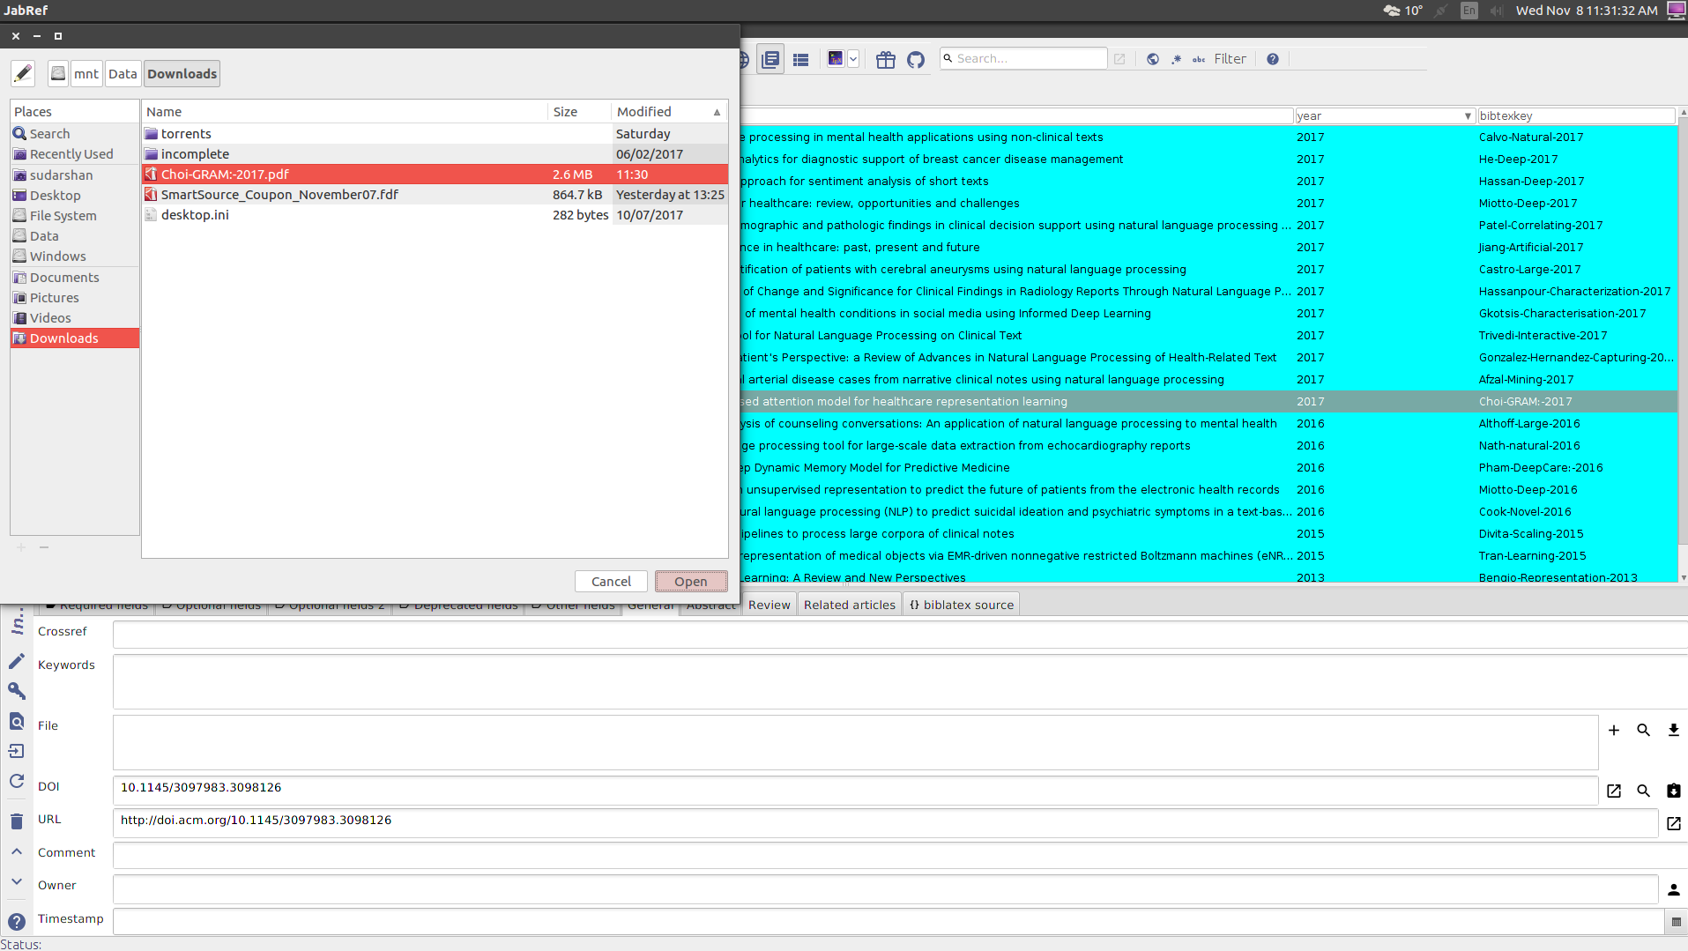Enable regular expression search mode
This screenshot has width=1688, height=951.
[x=1176, y=59]
